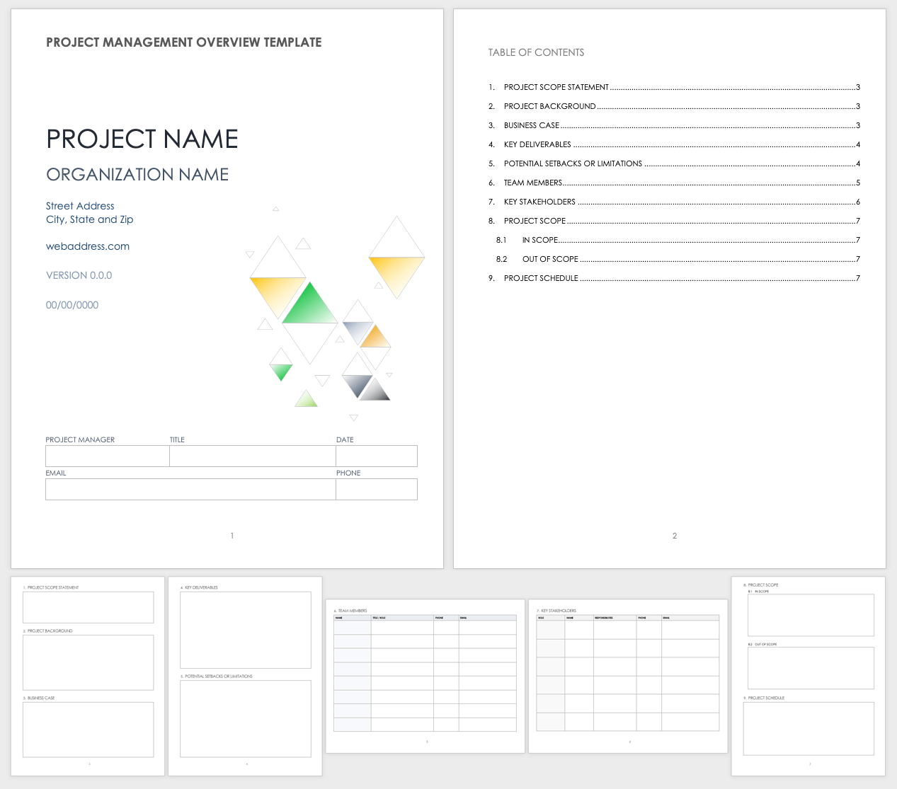
Task: Select Key Deliverables contents entry
Action: pos(537,144)
